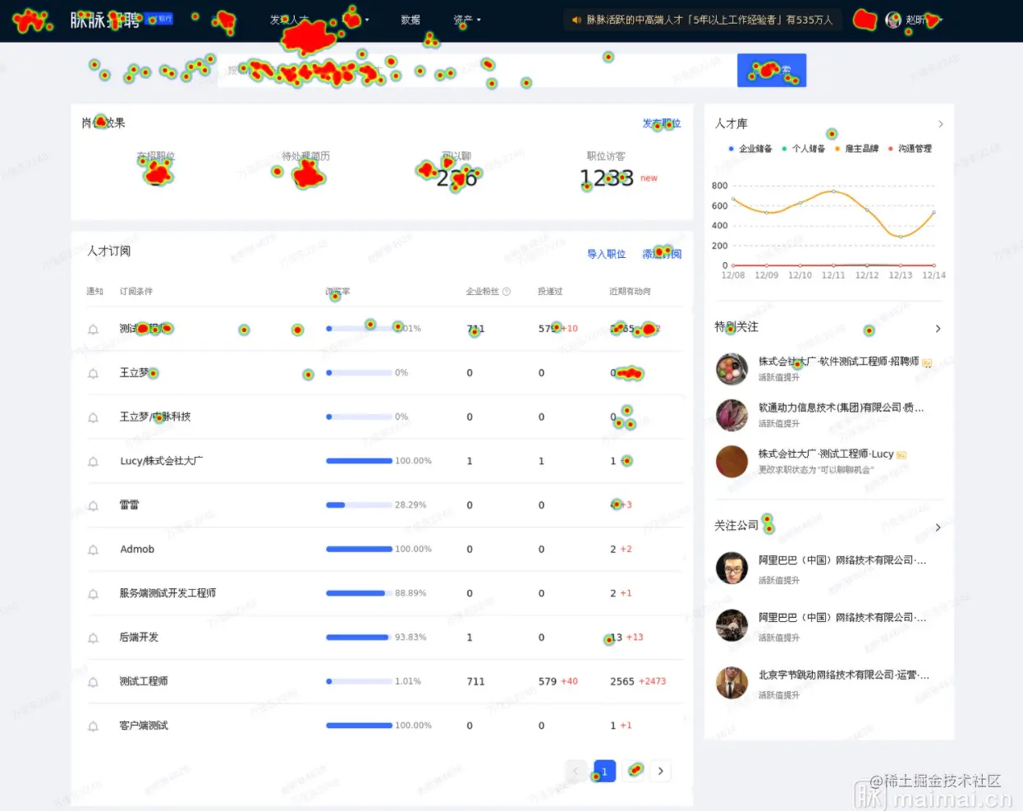Click Lucy/株式会社大厂 100.00% progress bar
Viewport: 1023px width, 811px height.
pos(359,461)
